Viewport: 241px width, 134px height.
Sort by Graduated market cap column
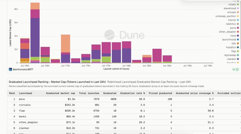(61, 93)
